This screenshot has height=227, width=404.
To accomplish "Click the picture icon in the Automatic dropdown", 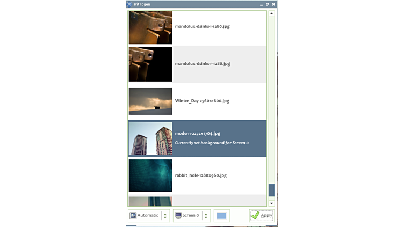I will 133,216.
